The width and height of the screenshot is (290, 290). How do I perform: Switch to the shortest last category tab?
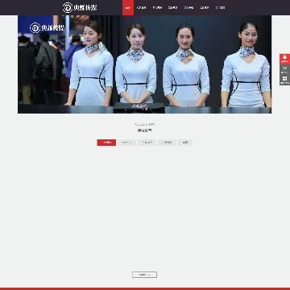click(x=185, y=143)
